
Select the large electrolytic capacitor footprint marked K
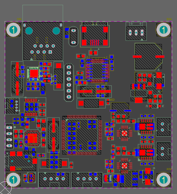click(x=148, y=57)
